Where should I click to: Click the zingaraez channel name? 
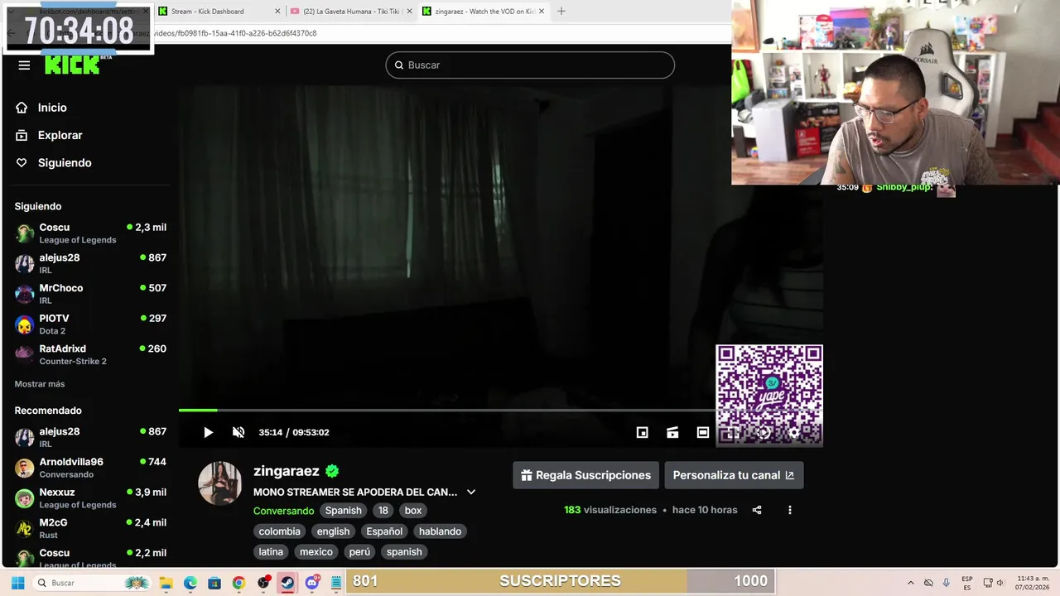point(287,471)
